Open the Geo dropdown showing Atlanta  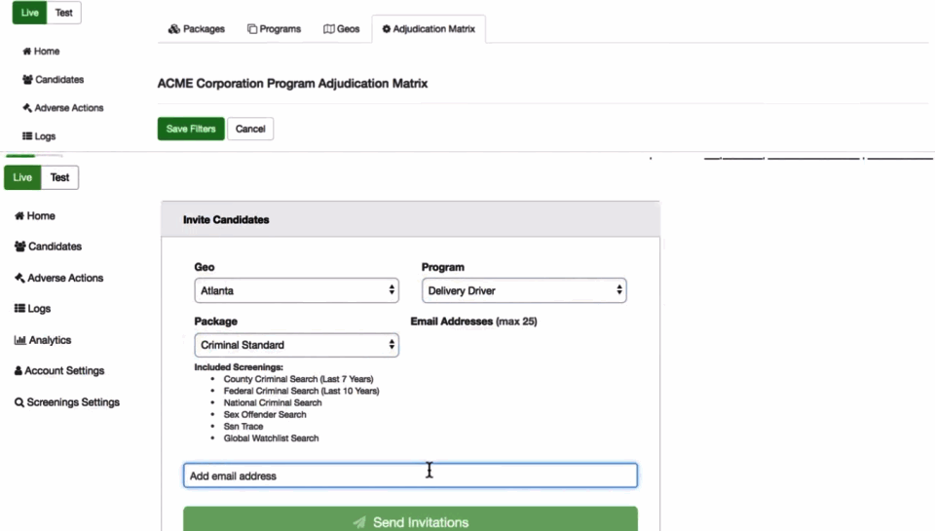pyautogui.click(x=296, y=290)
